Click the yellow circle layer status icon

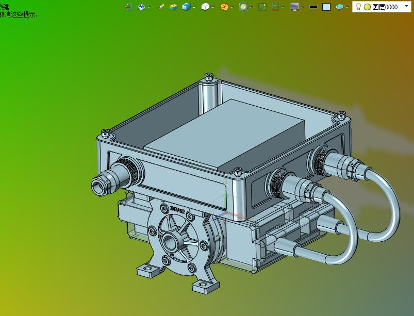point(367,7)
